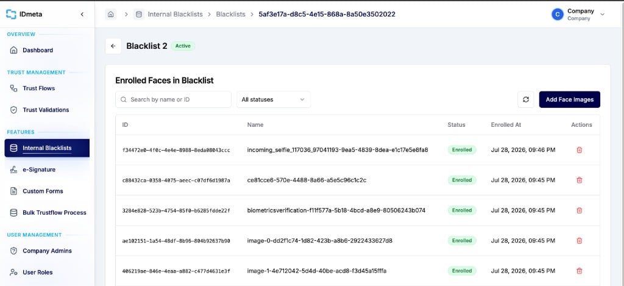
Task: Select ID f34472e0-4f0c-4e4e-8988-8eda08043ccc
Action: [176, 150]
